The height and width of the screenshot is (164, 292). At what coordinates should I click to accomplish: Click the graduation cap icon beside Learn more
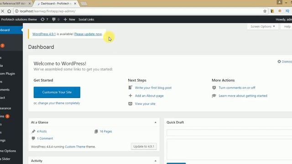point(214,96)
